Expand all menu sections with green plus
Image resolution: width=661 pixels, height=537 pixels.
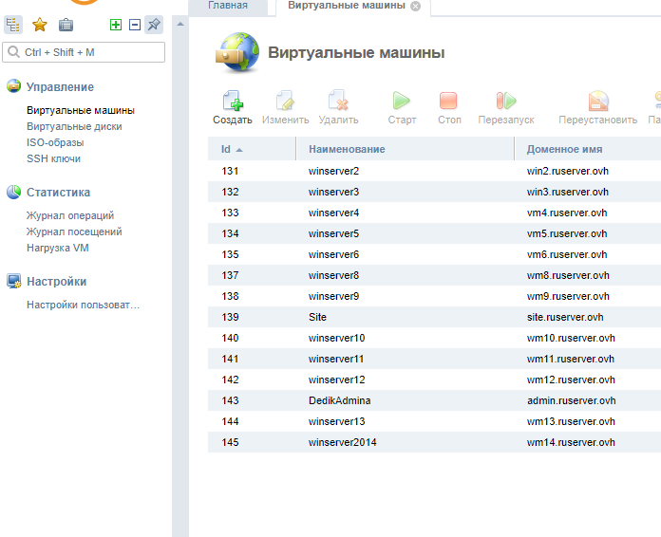tap(116, 25)
